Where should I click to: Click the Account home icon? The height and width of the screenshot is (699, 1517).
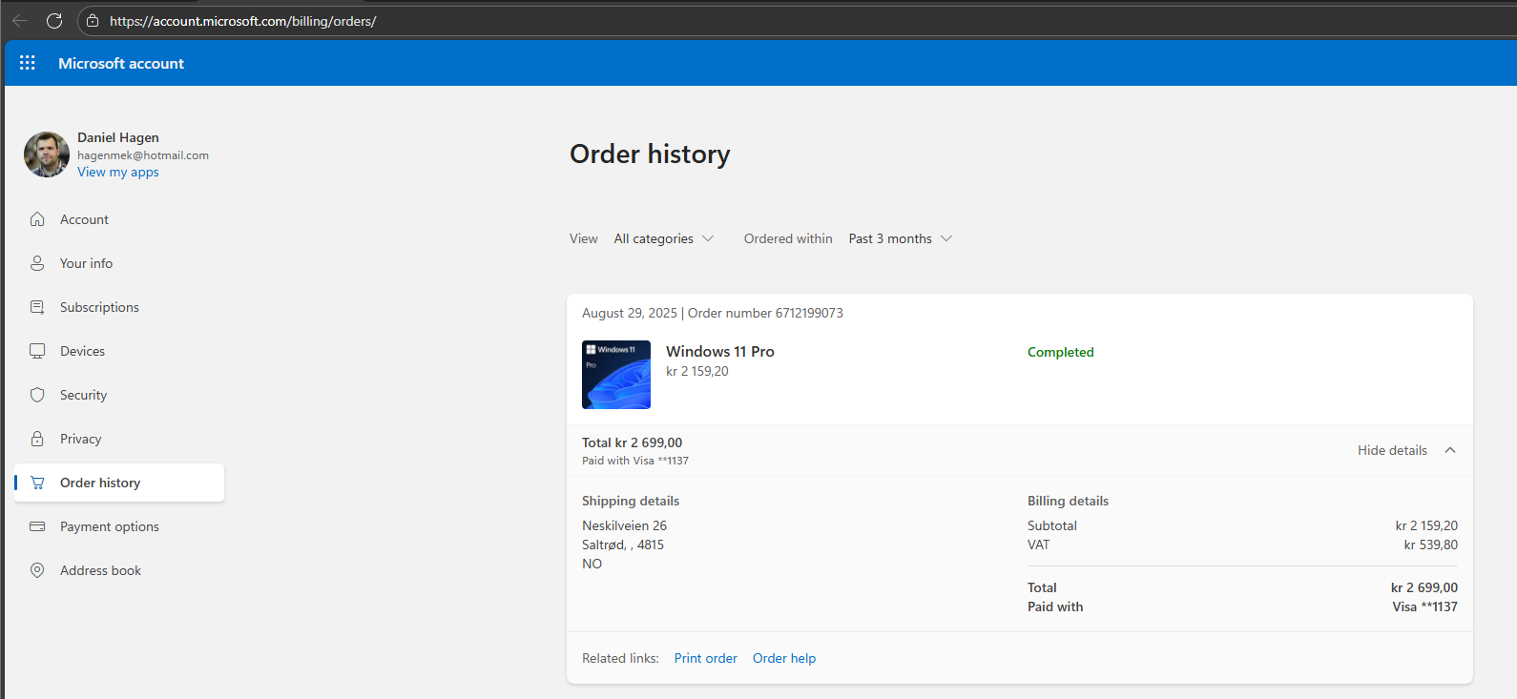click(x=37, y=219)
